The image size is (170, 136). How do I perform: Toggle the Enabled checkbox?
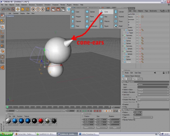click(138, 105)
